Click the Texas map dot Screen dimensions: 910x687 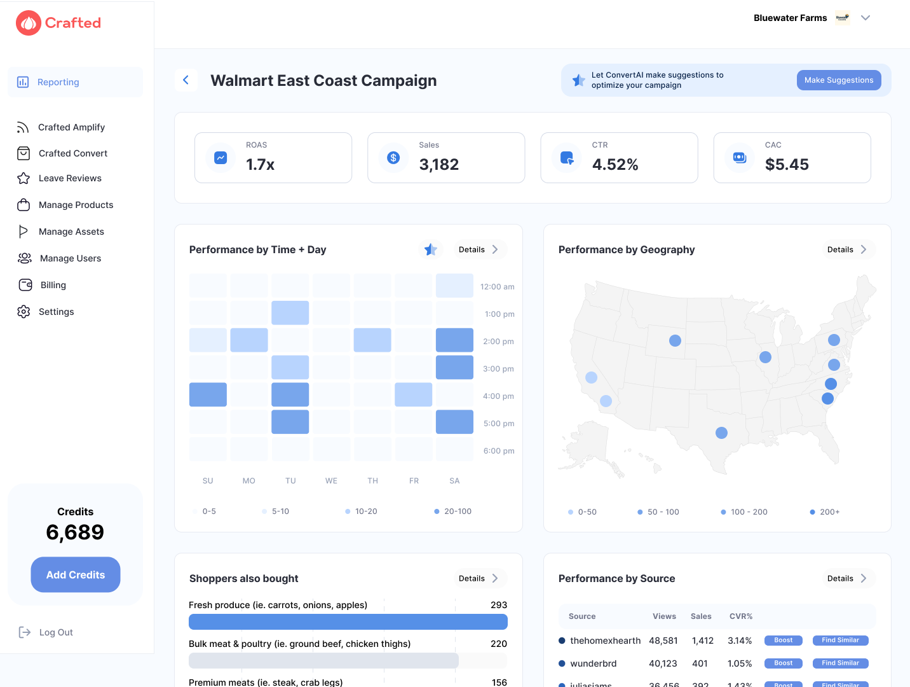[x=721, y=433]
